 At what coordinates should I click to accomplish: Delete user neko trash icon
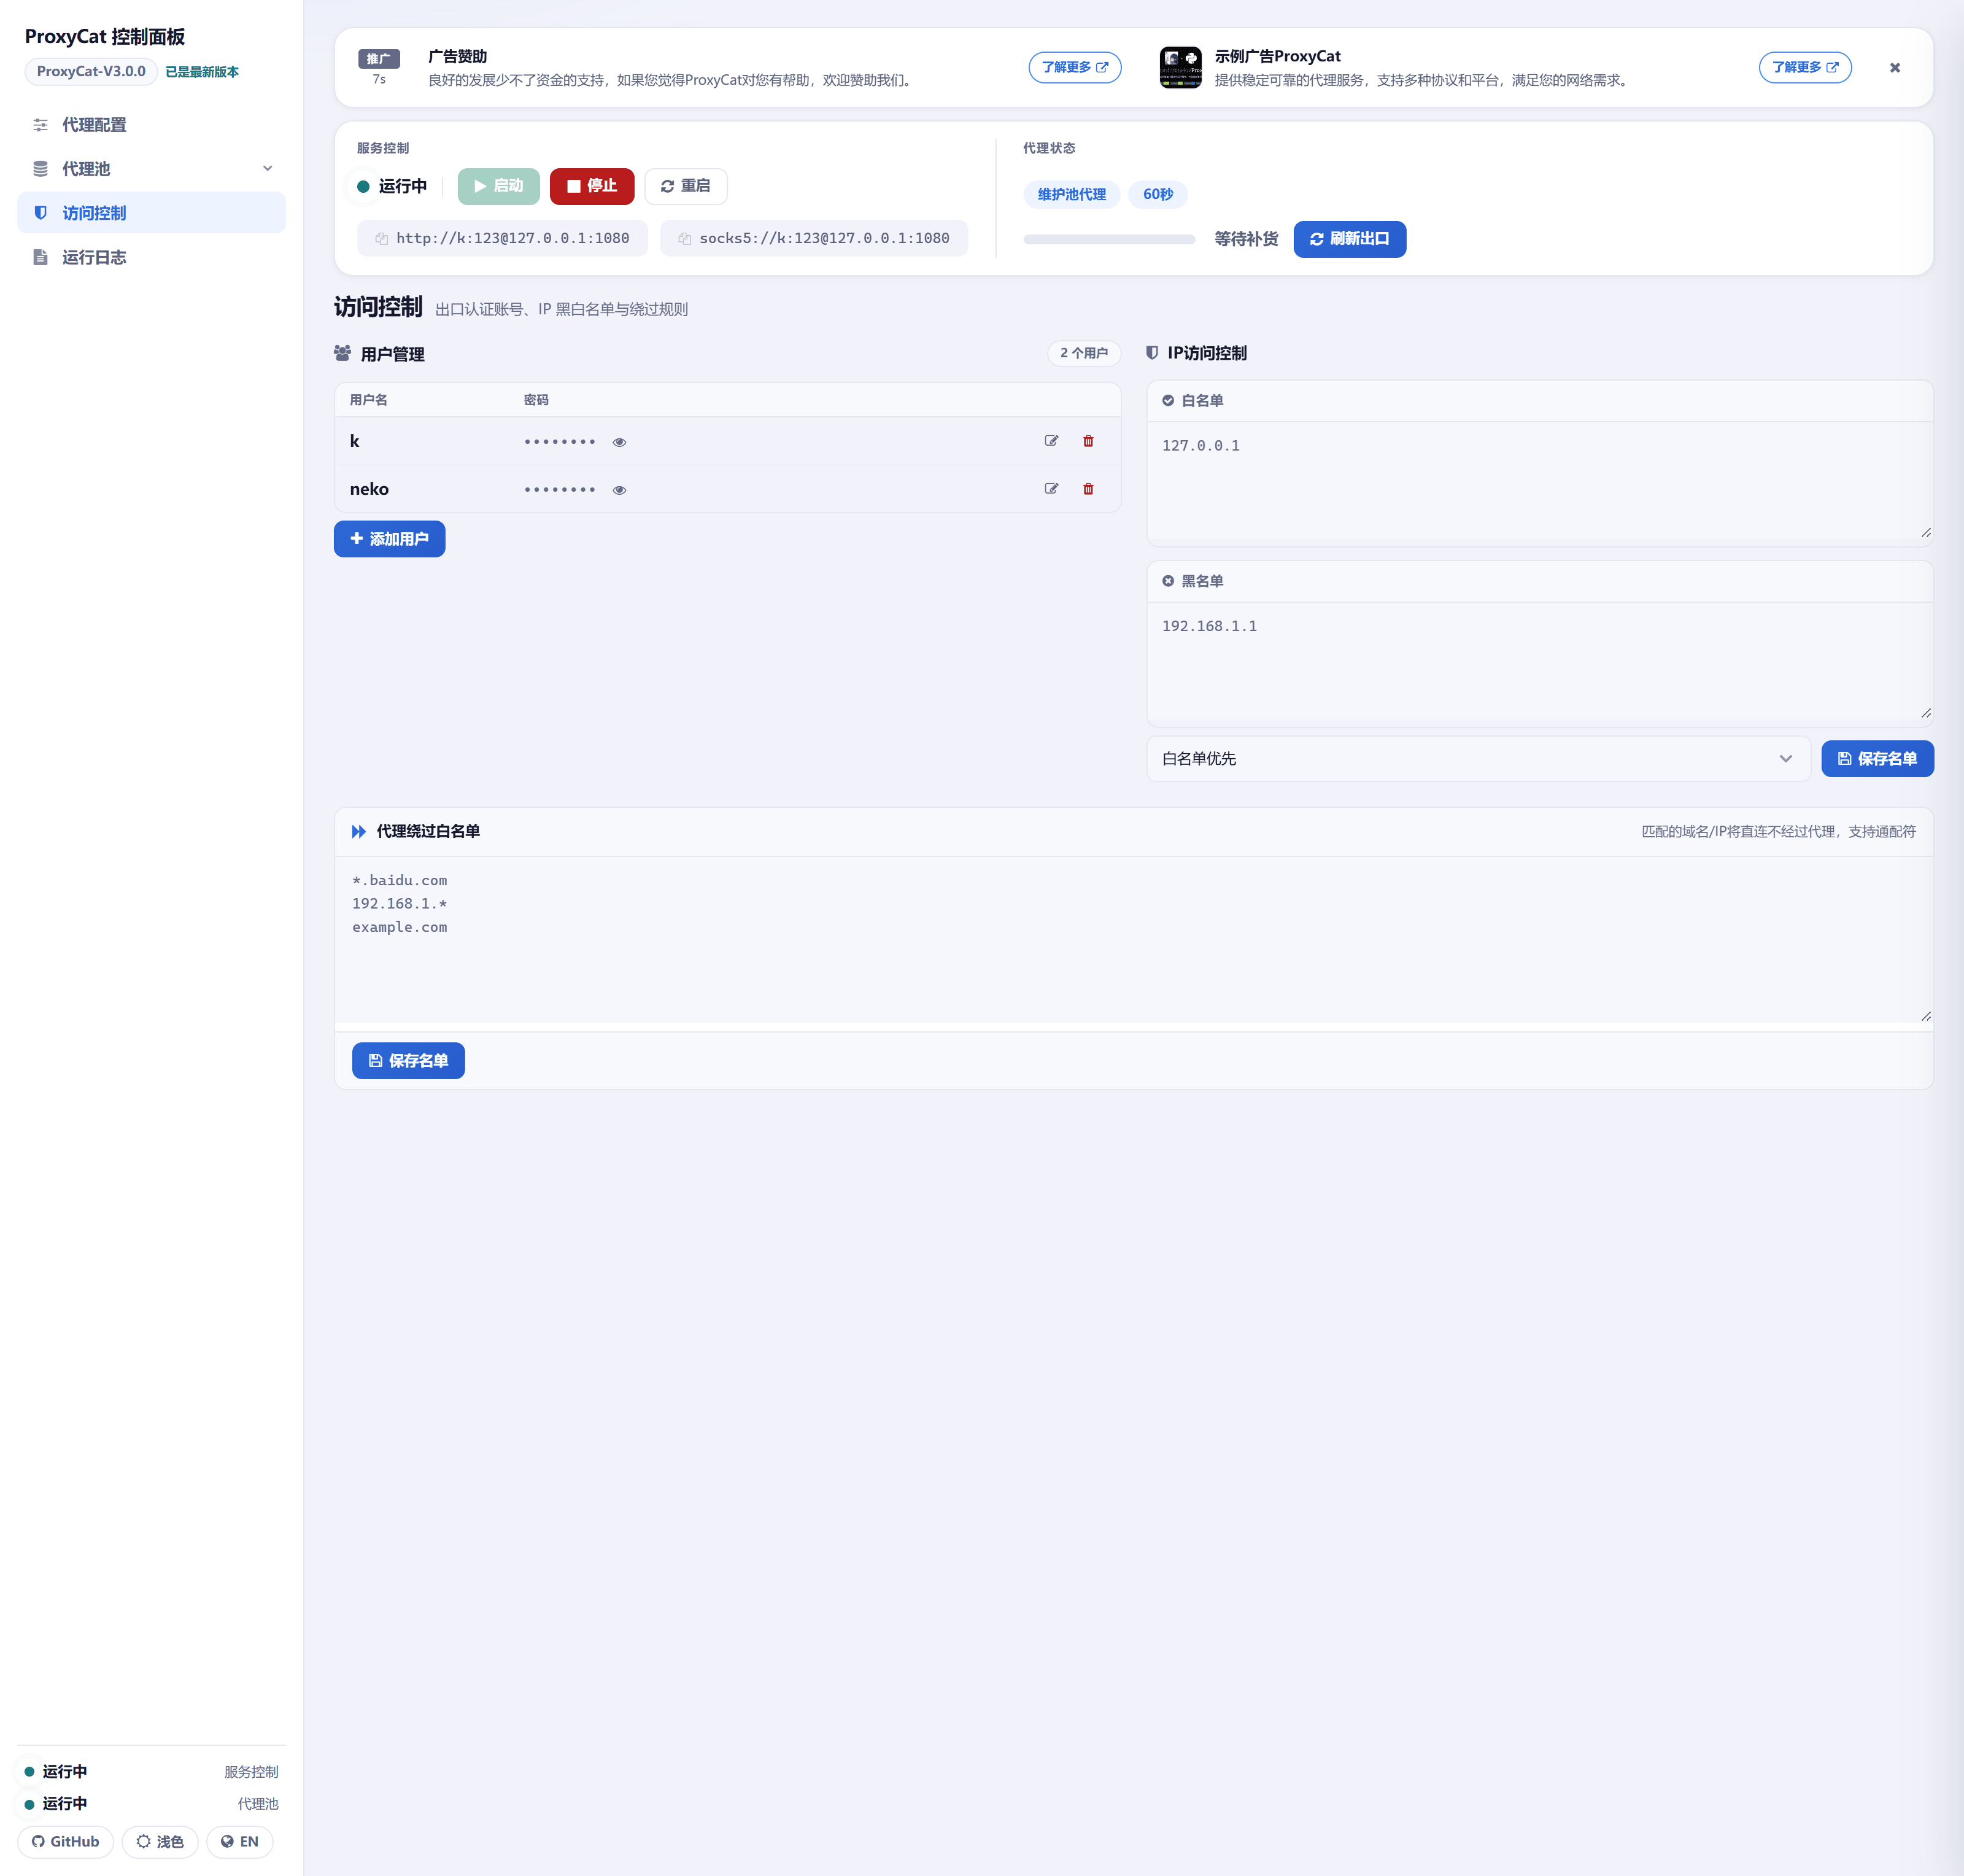click(1088, 489)
